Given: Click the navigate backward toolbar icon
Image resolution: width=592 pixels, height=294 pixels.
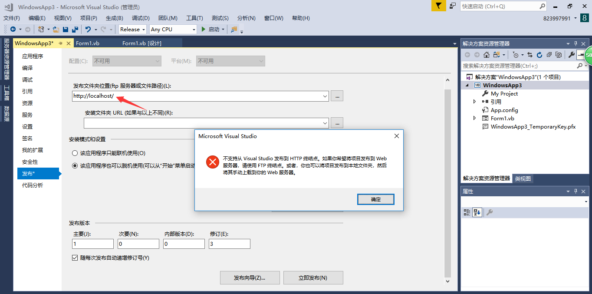Looking at the screenshot, I should click(x=13, y=29).
